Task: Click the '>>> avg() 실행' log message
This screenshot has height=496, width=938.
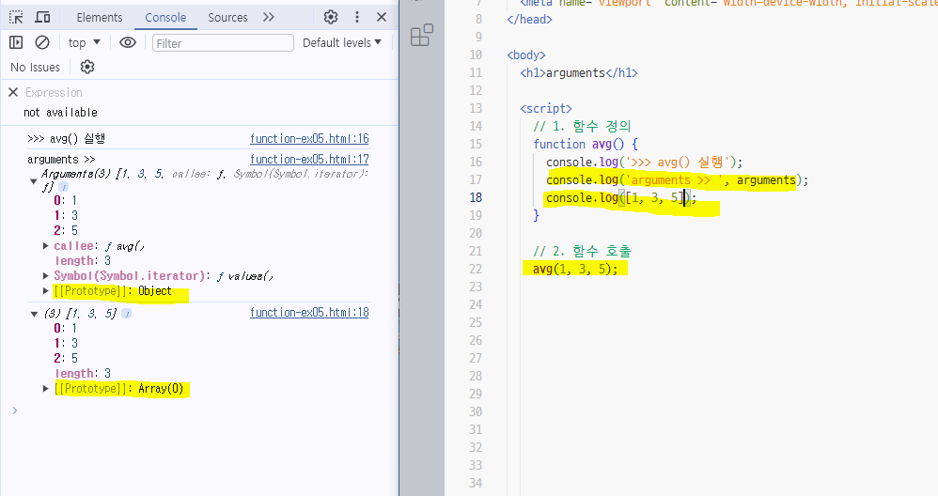Action: [66, 139]
